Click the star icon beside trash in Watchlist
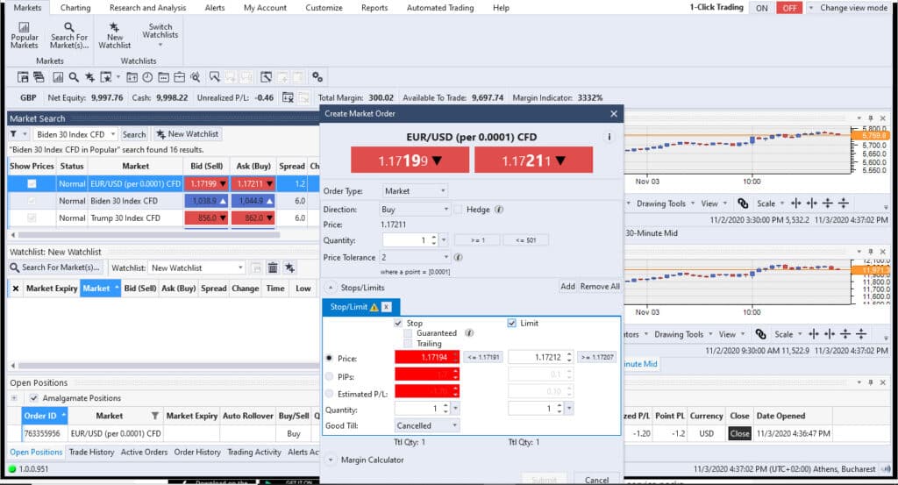Viewport: 898px width, 485px height. (x=289, y=268)
